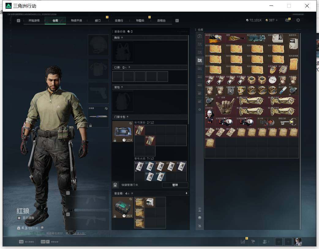Select the empty body armor slot
The width and height of the screenshot is (319, 249).
pos(98,69)
